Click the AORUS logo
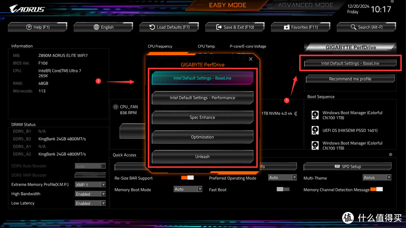This screenshot has width=406, height=228. (27, 9)
